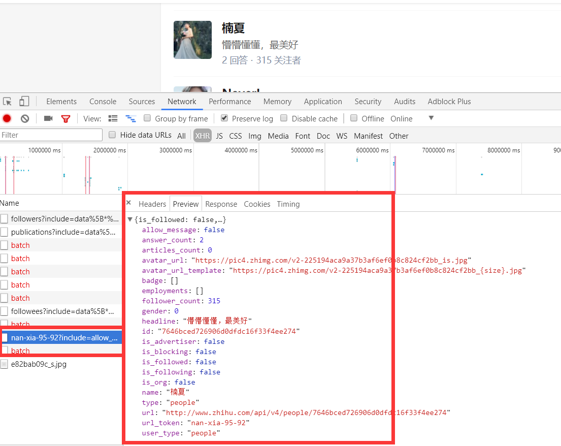Filter requests by Font

(x=303, y=136)
